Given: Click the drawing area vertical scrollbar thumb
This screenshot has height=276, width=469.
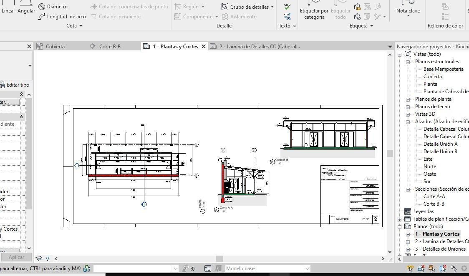Looking at the screenshot, I should [390, 153].
